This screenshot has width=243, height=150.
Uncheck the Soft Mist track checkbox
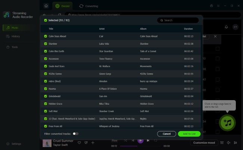[x=46, y=111]
